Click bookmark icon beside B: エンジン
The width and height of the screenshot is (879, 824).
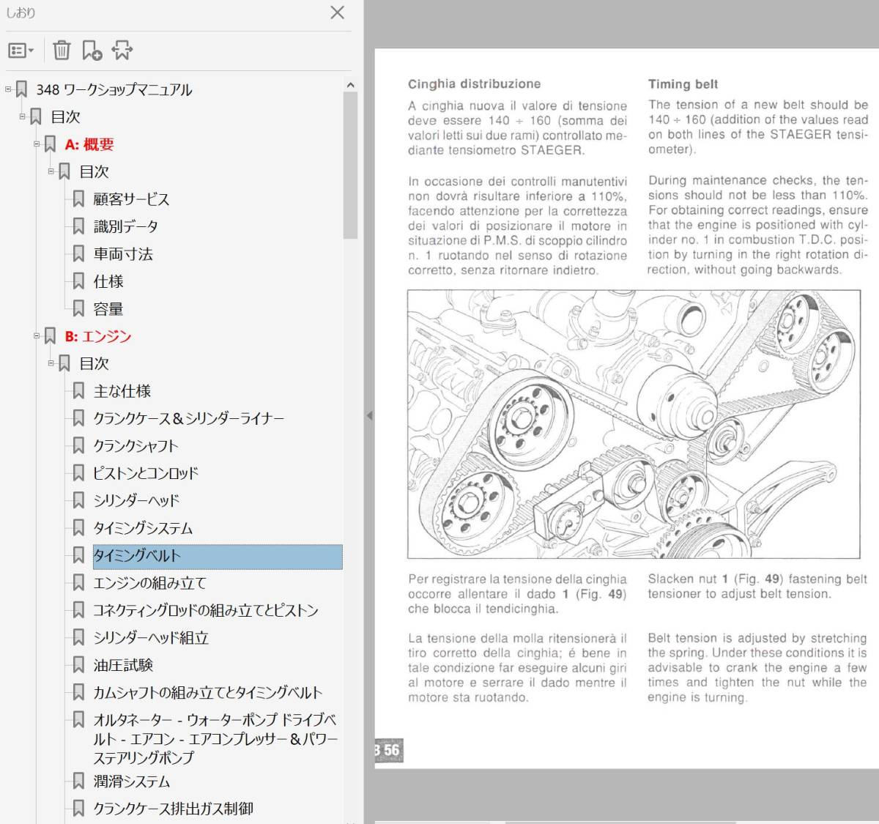tap(50, 336)
